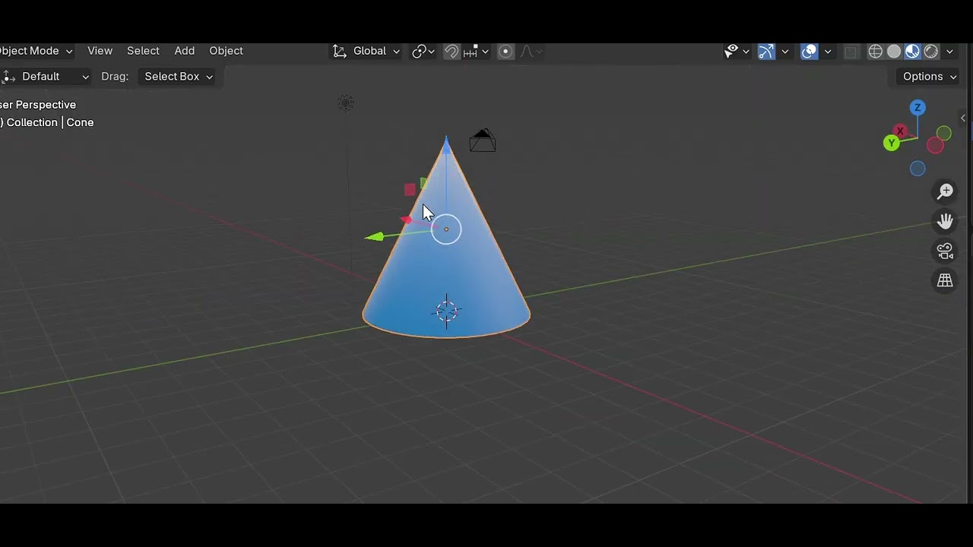Viewport: 973px width, 547px height.
Task: Click the Z axis on navigation gizmo
Action: pos(918,108)
